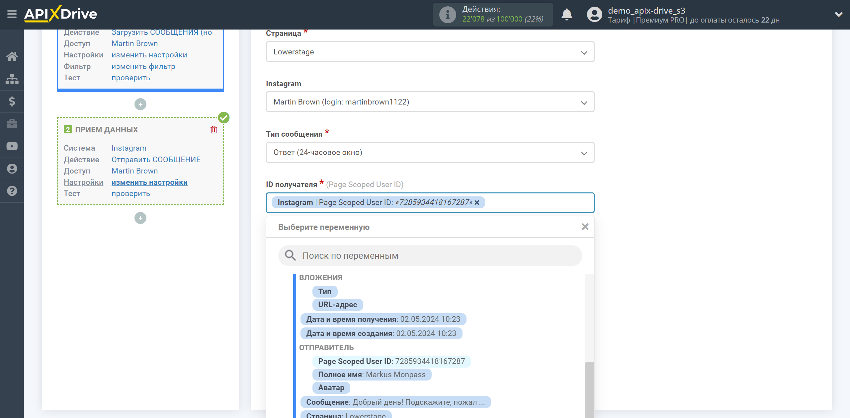The image size is (850, 418).
Task: Click the variable search field
Action: 430,255
